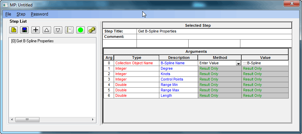This screenshot has height=134, width=302.
Task: Select the [0] Get B-Spline Properties step
Action: [52, 41]
